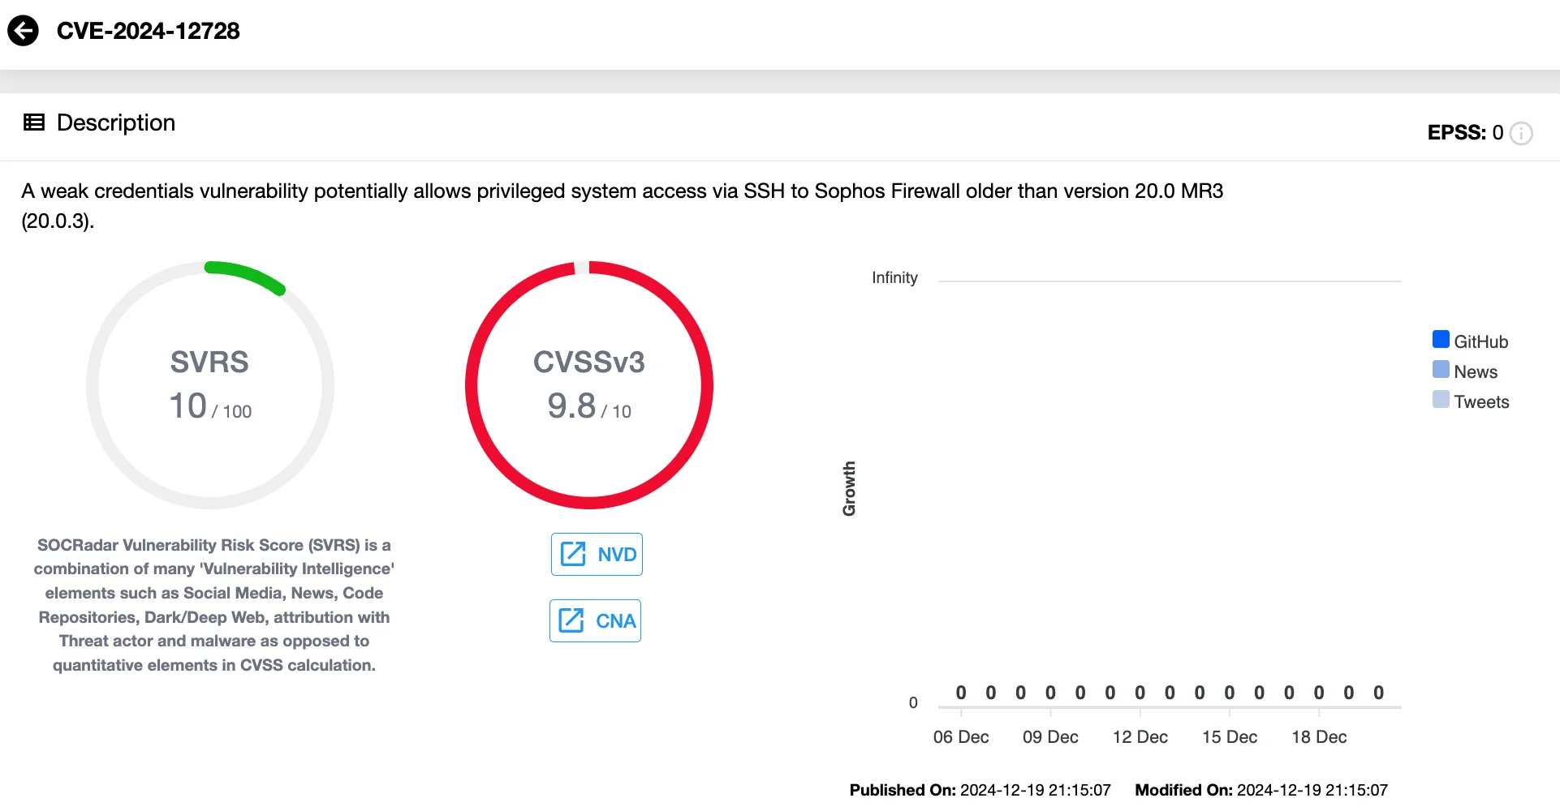The height and width of the screenshot is (811, 1560).
Task: Click the Description heading
Action: [x=116, y=122]
